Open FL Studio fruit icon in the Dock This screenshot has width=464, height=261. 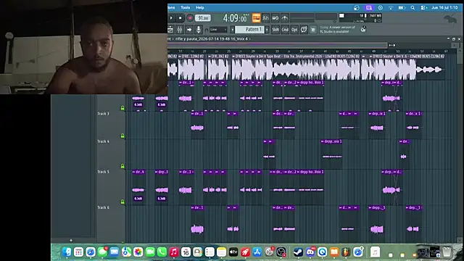tap(346, 252)
